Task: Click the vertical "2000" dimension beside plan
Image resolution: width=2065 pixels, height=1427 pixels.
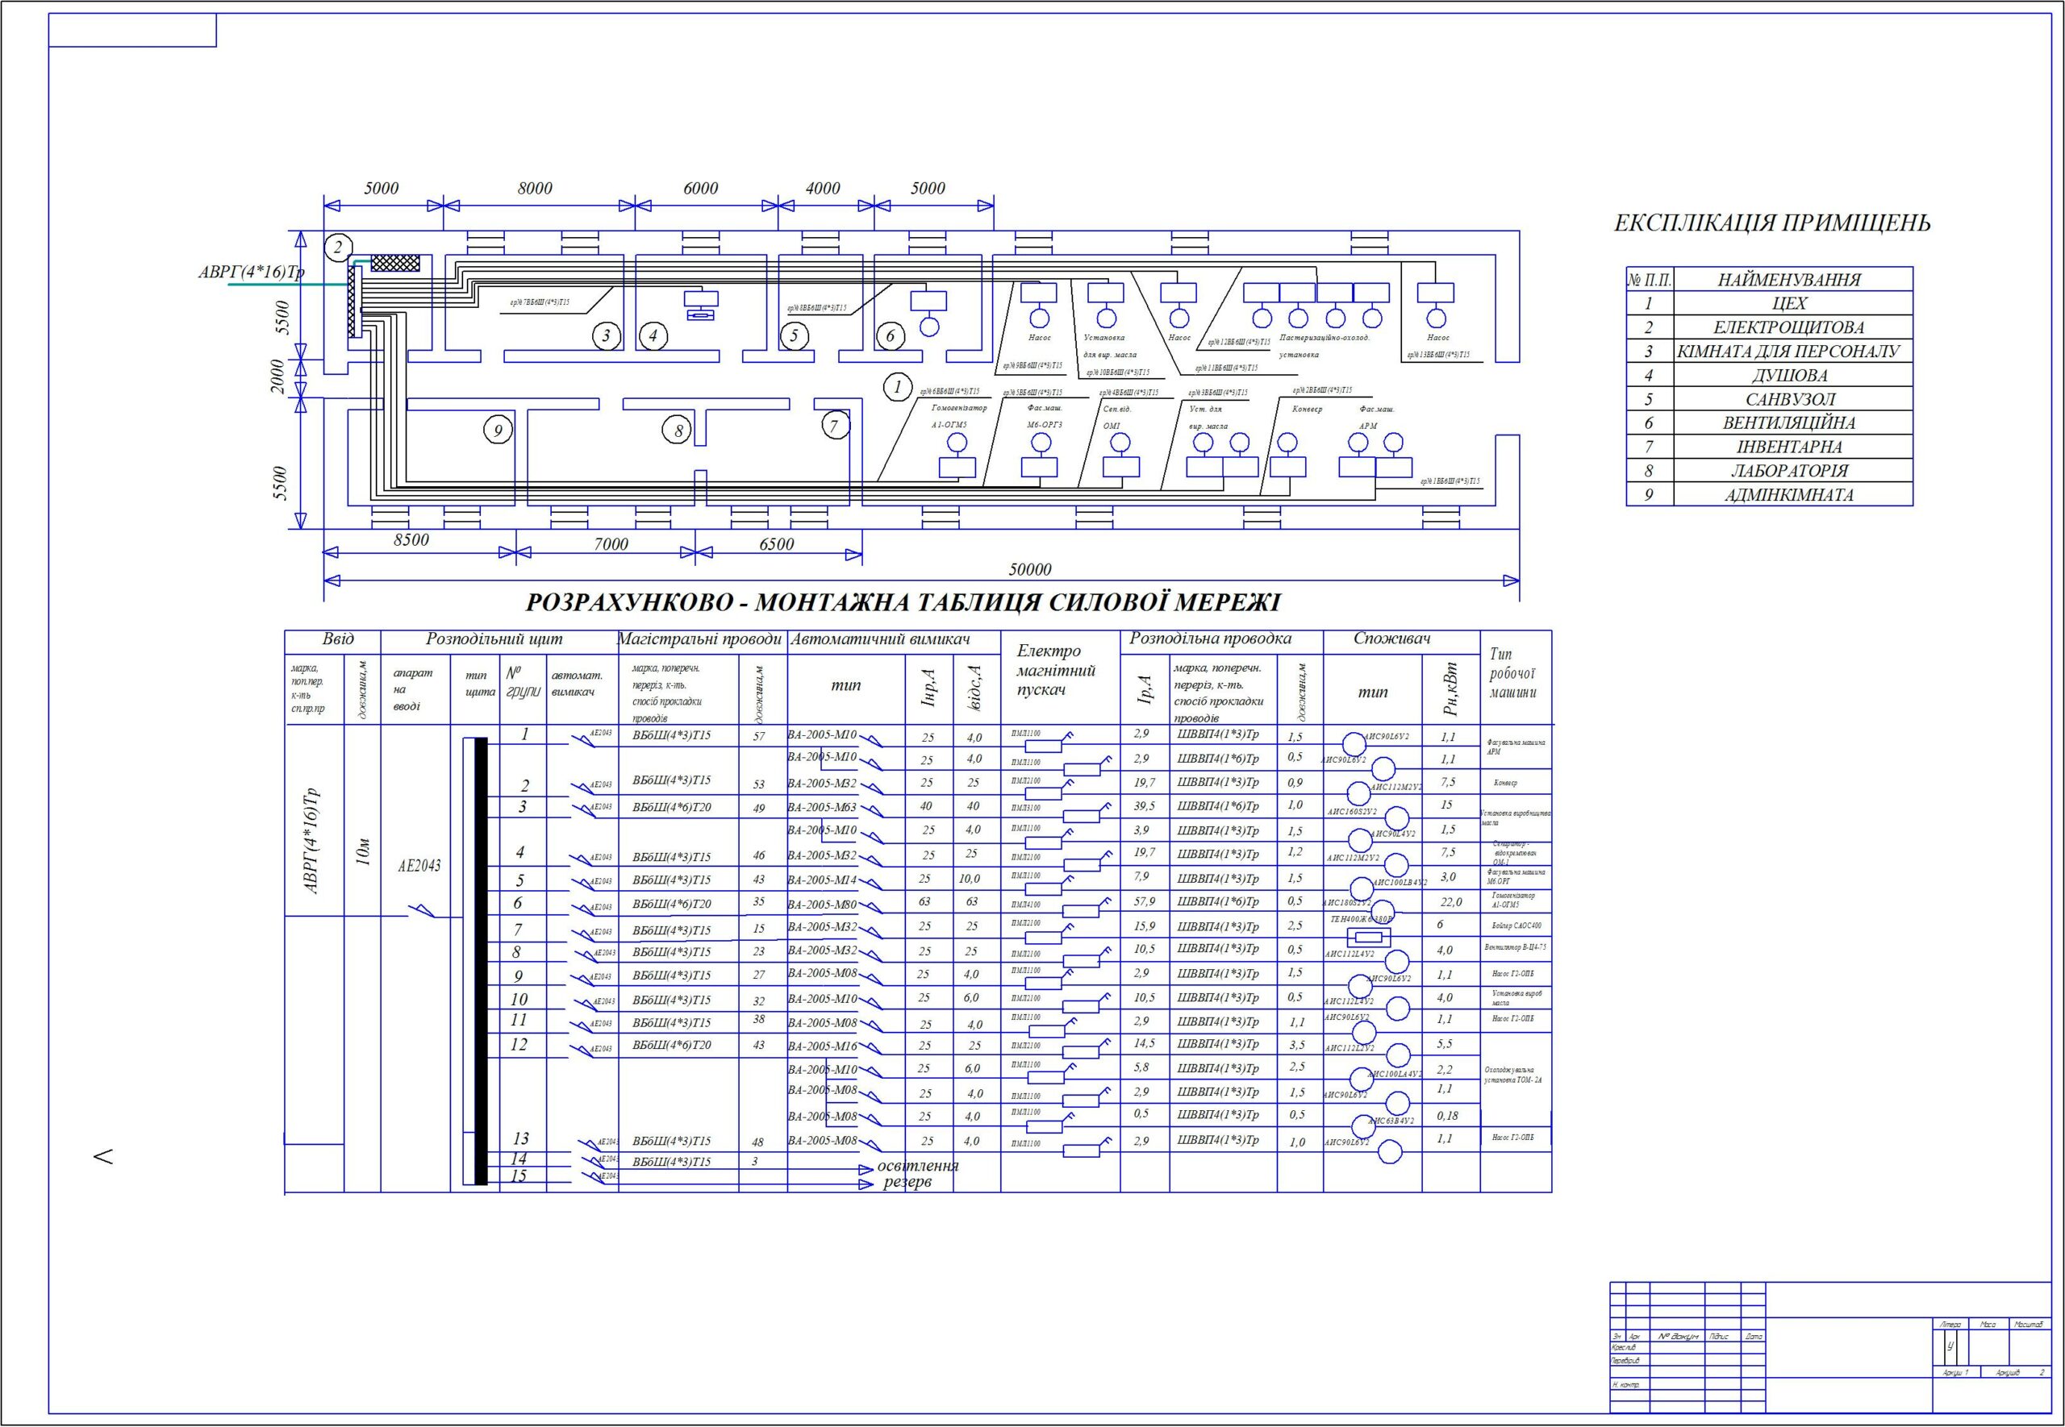Action: (278, 377)
